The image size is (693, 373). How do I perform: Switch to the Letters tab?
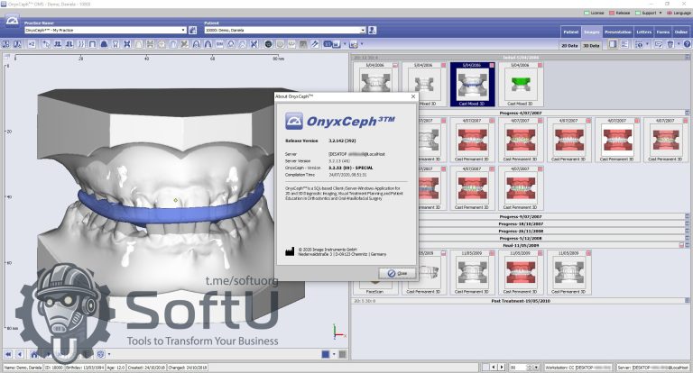click(644, 32)
